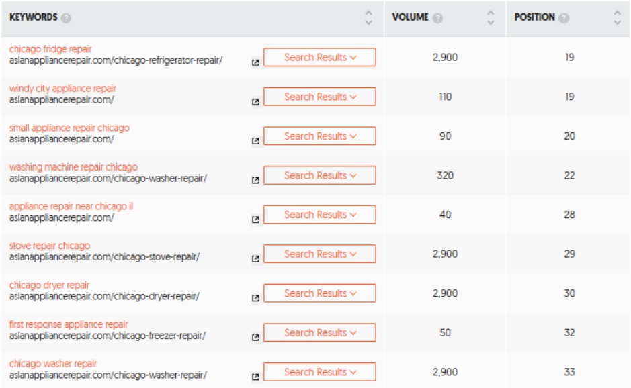This screenshot has width=631, height=388.
Task: Click the POSITION column header label
Action: (534, 17)
